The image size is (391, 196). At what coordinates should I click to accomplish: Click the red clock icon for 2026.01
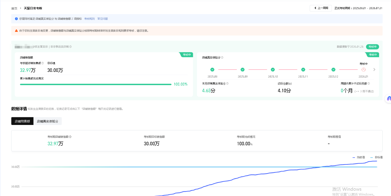coord(364,70)
